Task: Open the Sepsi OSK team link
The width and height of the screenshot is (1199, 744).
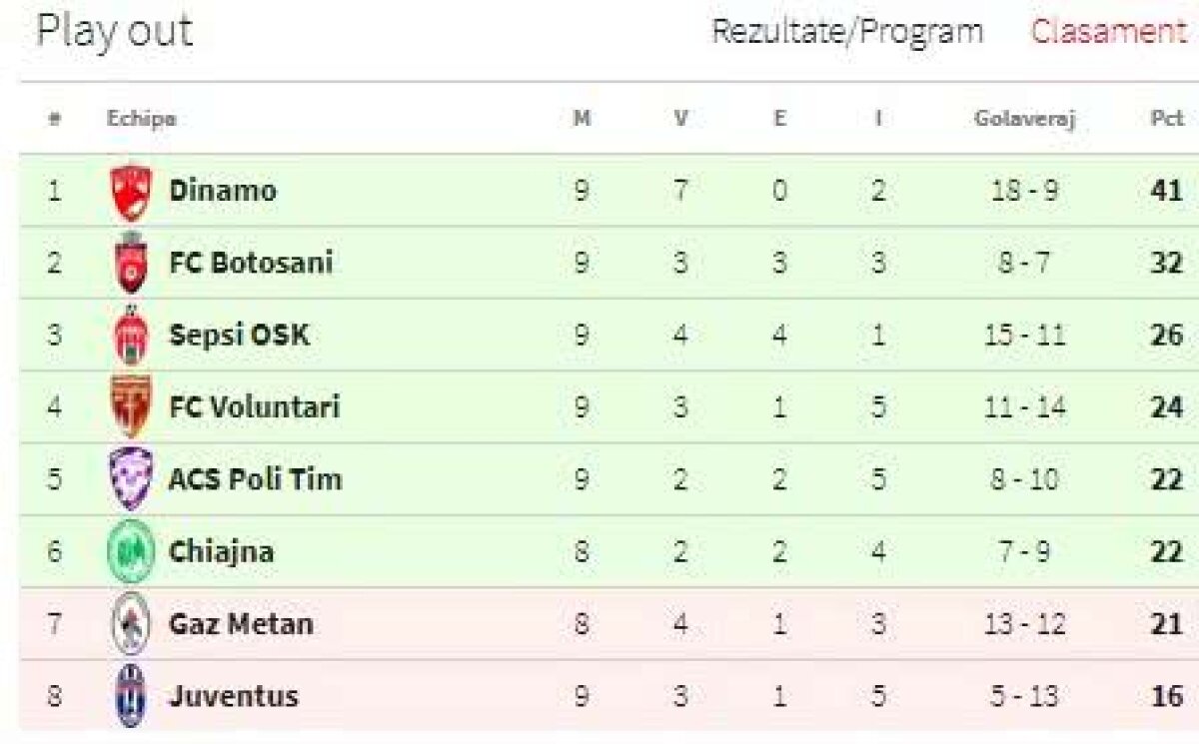Action: tap(240, 335)
